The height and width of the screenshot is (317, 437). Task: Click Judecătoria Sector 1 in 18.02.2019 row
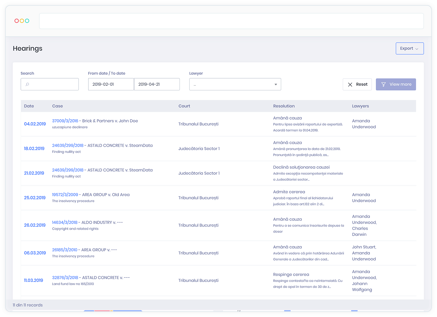click(199, 149)
